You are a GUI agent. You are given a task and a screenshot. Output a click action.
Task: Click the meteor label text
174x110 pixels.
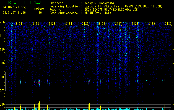pyautogui.click(x=39, y=9)
